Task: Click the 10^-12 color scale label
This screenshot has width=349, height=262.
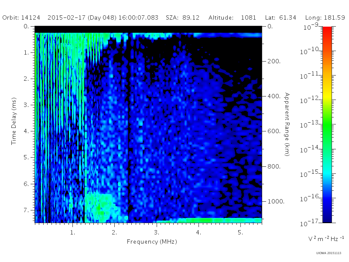Action: point(310,100)
